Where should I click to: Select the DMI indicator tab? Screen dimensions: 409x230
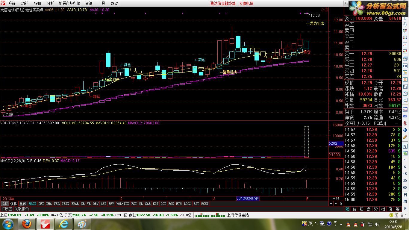click(x=41, y=204)
